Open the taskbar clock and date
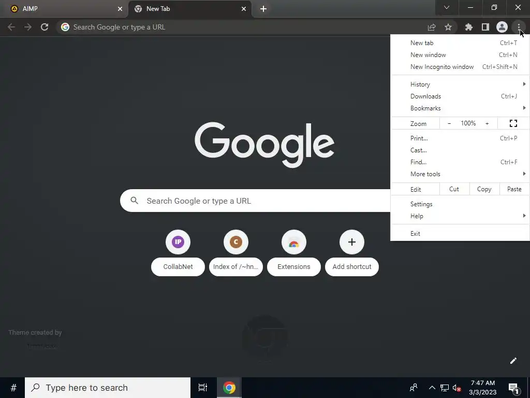Image resolution: width=530 pixels, height=398 pixels. tap(483, 388)
